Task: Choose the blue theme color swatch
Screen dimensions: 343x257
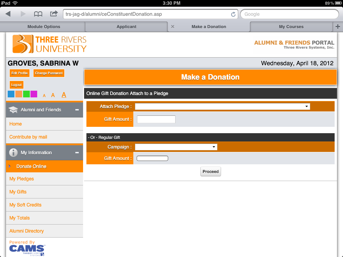Action: [11, 94]
